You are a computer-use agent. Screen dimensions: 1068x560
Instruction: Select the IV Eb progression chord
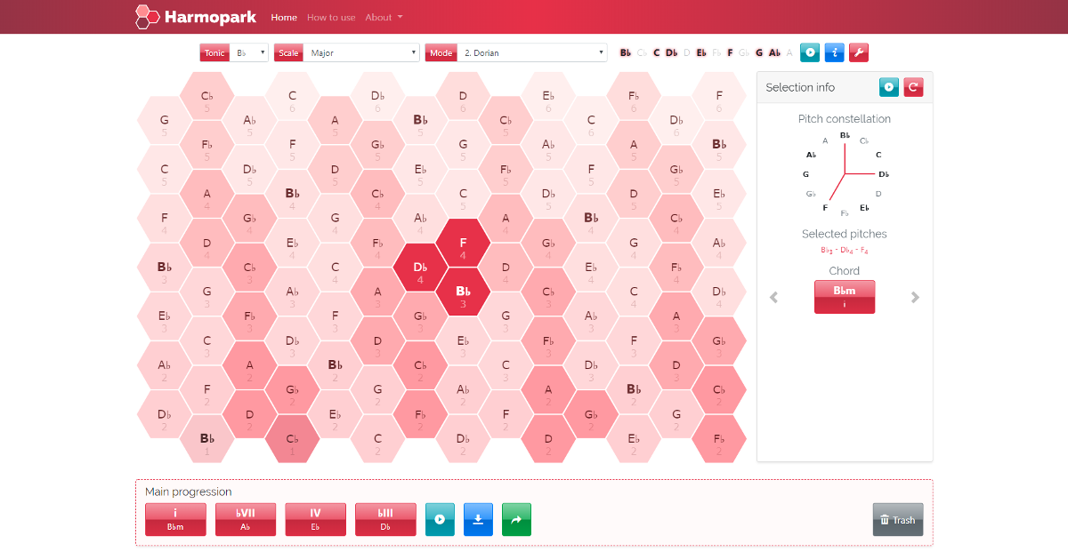click(x=315, y=520)
